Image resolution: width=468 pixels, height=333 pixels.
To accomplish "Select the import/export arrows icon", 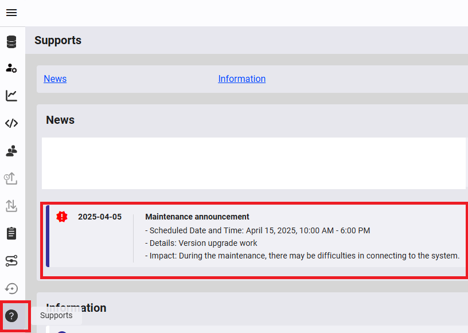I will (11, 205).
